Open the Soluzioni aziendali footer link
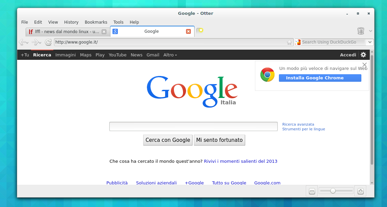This screenshot has height=207, width=387. (x=156, y=183)
